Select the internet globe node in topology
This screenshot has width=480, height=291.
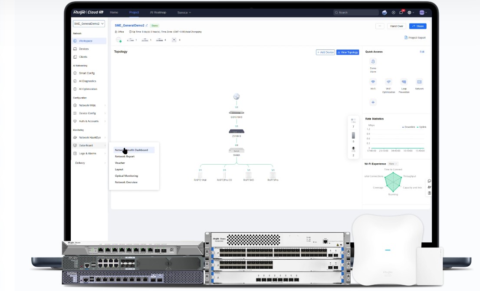point(237,96)
